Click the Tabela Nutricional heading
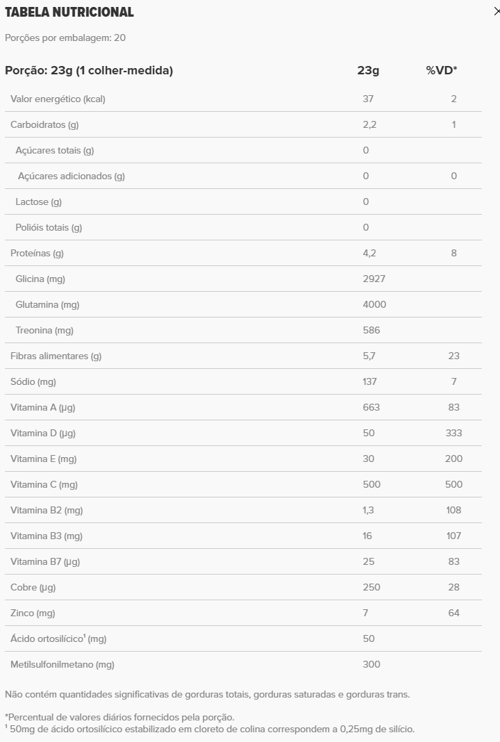This screenshot has width=500, height=742. point(69,13)
